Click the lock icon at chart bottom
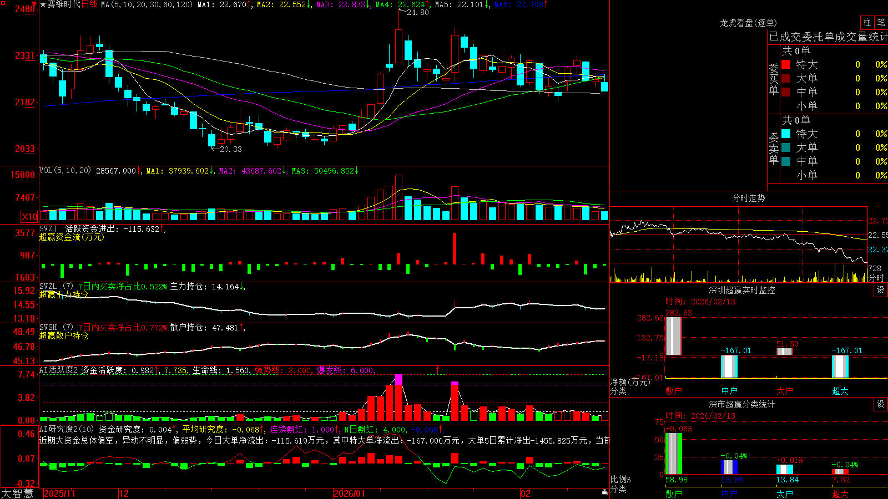Screen dimensions: 888x499 (x=605, y=492)
